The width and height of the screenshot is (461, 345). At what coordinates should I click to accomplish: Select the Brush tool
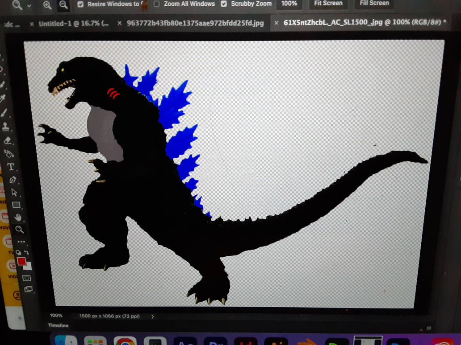[4, 113]
